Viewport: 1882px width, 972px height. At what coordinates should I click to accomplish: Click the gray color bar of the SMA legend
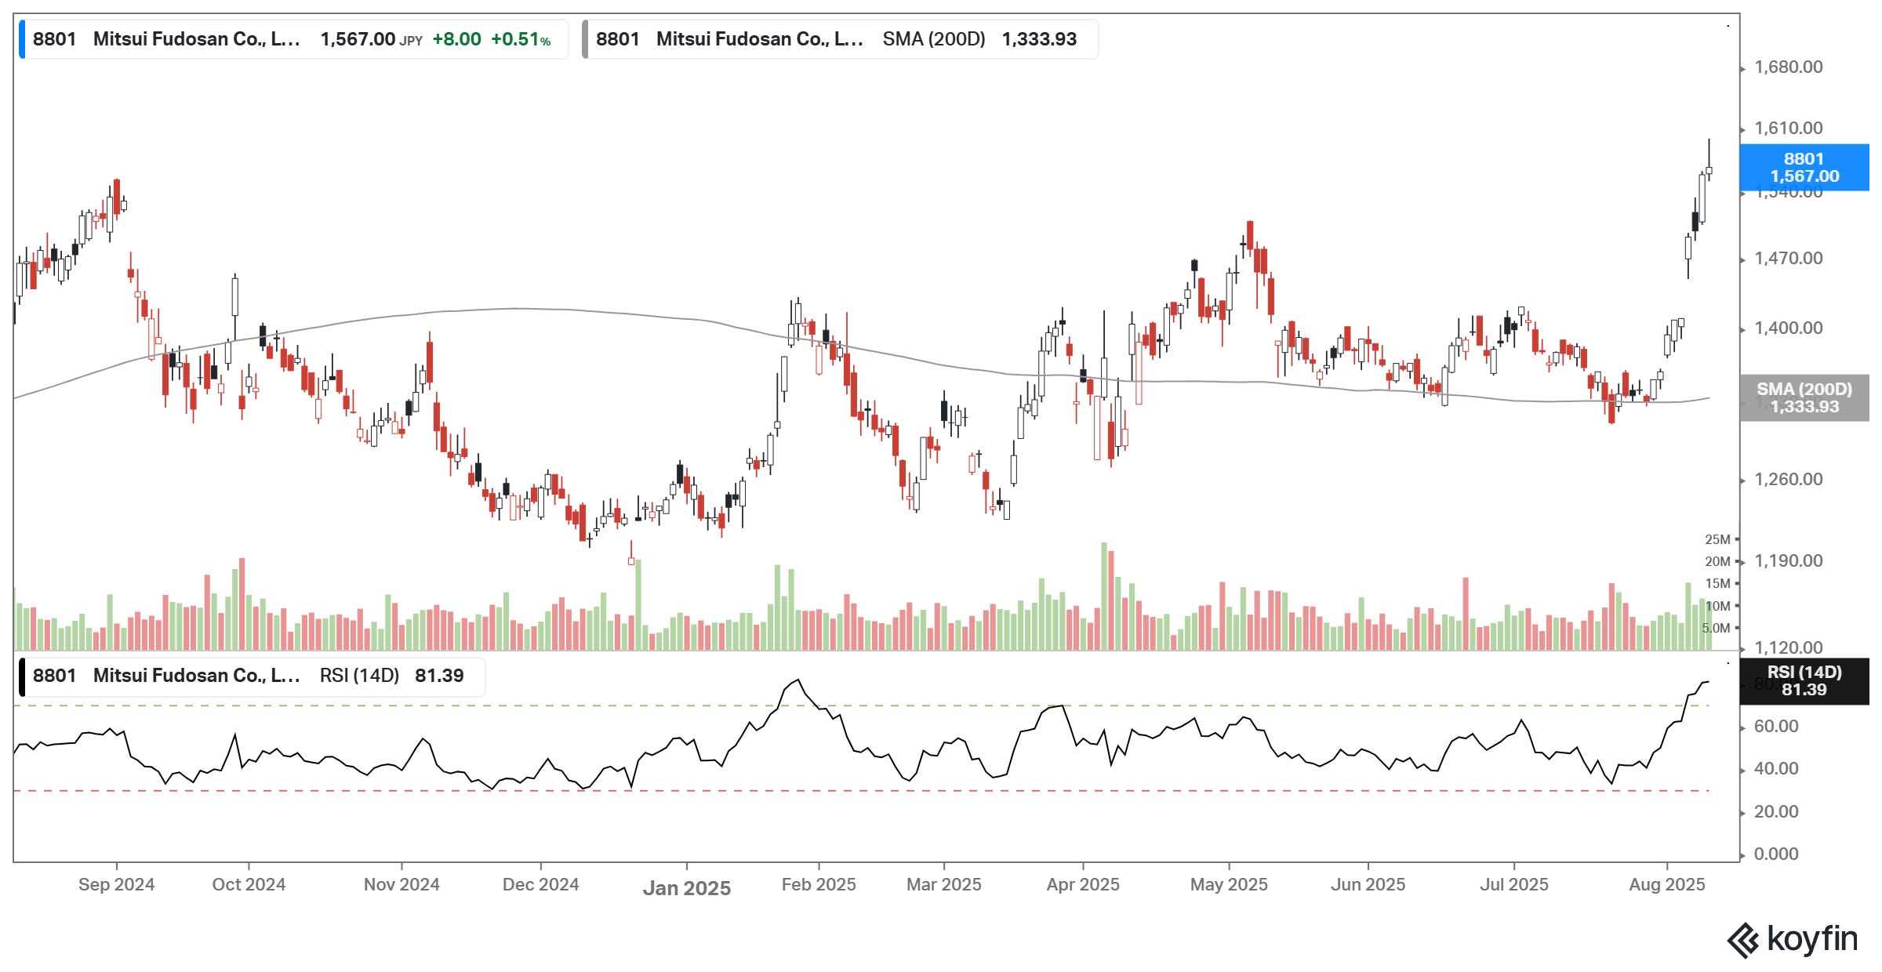point(585,39)
